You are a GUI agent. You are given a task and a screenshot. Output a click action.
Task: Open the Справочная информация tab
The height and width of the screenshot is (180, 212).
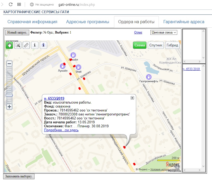(x=32, y=22)
